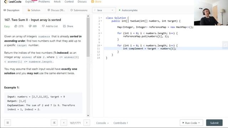The height and width of the screenshot is (128, 228).
Task: Click the webcam video overlay
Action: pyautogui.click(x=211, y=13)
